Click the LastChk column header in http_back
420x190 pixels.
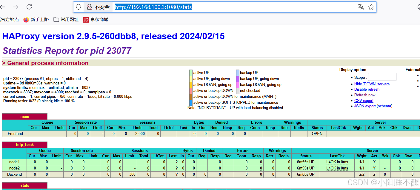(x=337, y=156)
